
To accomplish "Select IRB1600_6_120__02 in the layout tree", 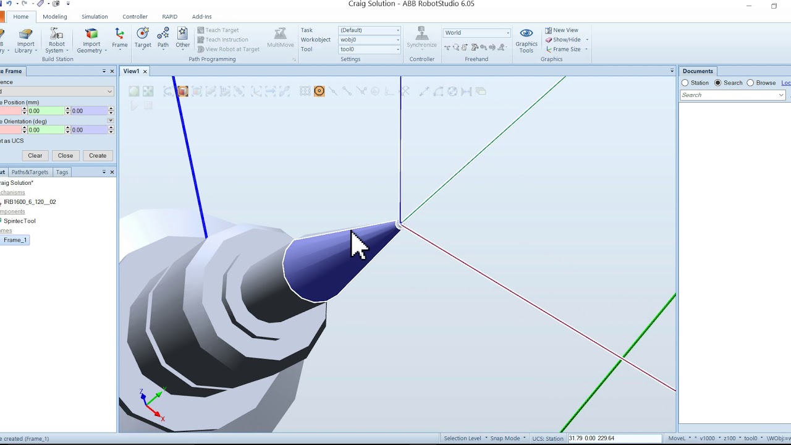I will point(30,202).
